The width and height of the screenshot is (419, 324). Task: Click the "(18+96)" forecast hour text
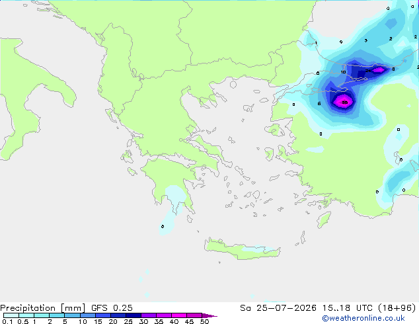(397, 308)
